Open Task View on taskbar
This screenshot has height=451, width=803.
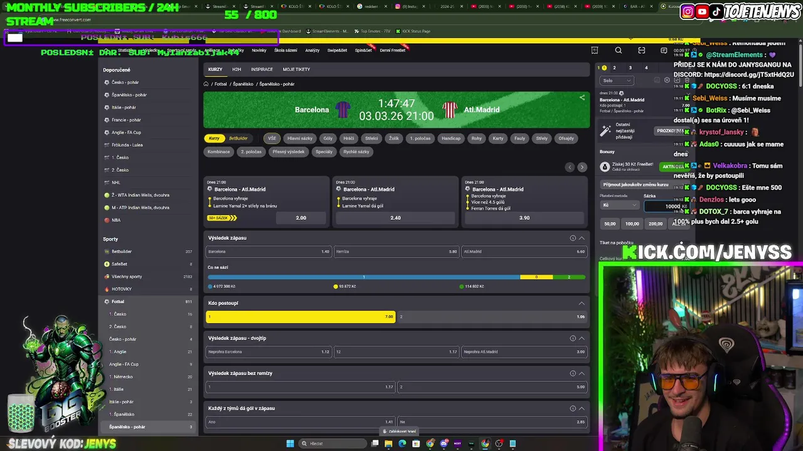[375, 443]
